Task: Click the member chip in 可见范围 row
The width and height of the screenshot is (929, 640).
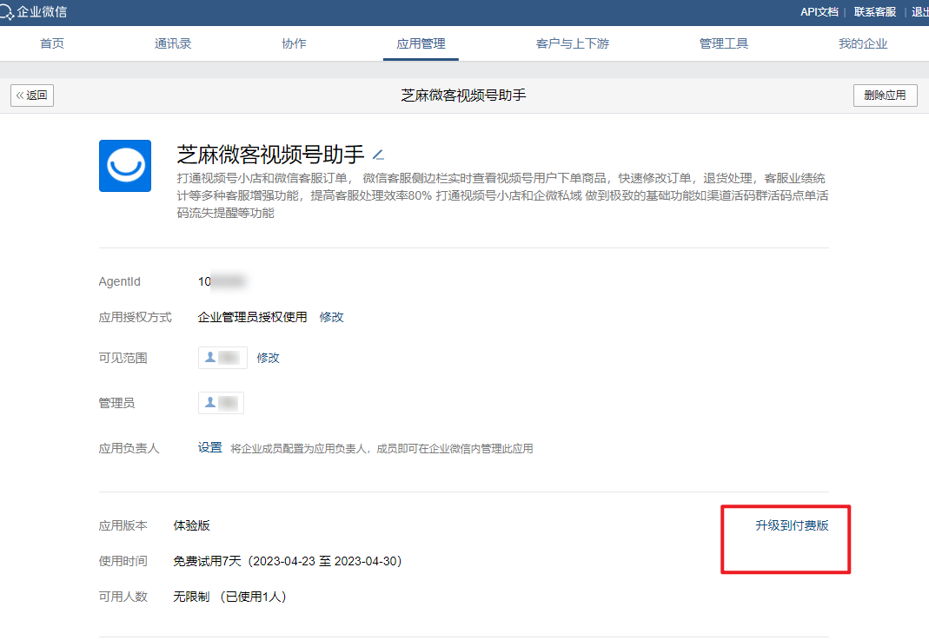Action: point(222,358)
